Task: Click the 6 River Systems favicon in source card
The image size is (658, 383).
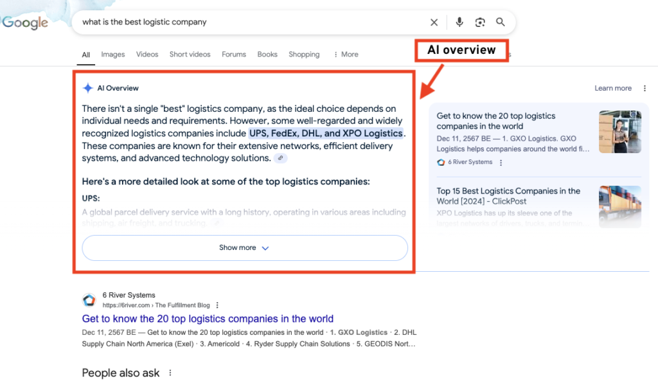Action: tap(441, 163)
